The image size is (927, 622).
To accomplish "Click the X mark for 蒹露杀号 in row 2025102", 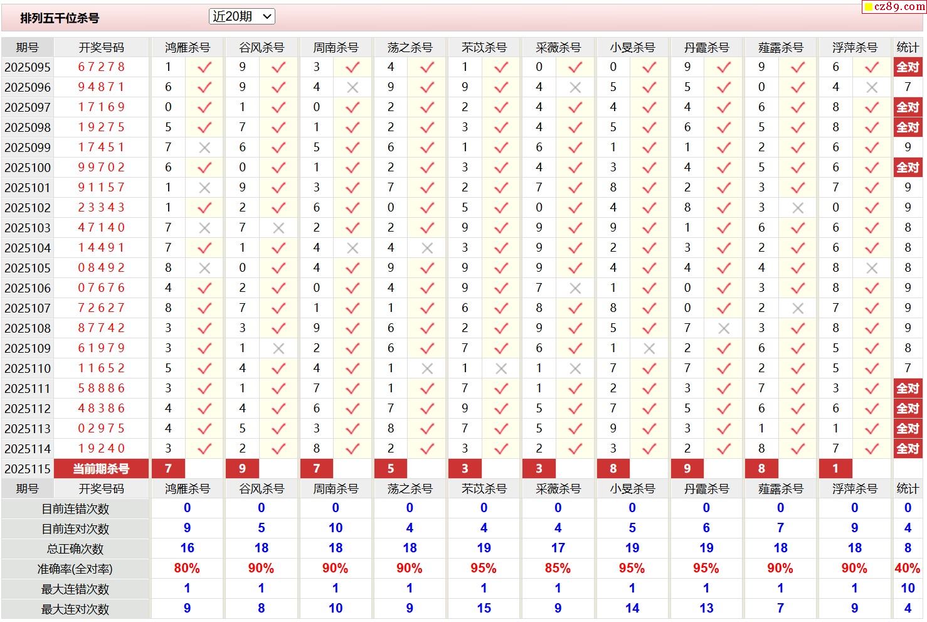I will [798, 208].
